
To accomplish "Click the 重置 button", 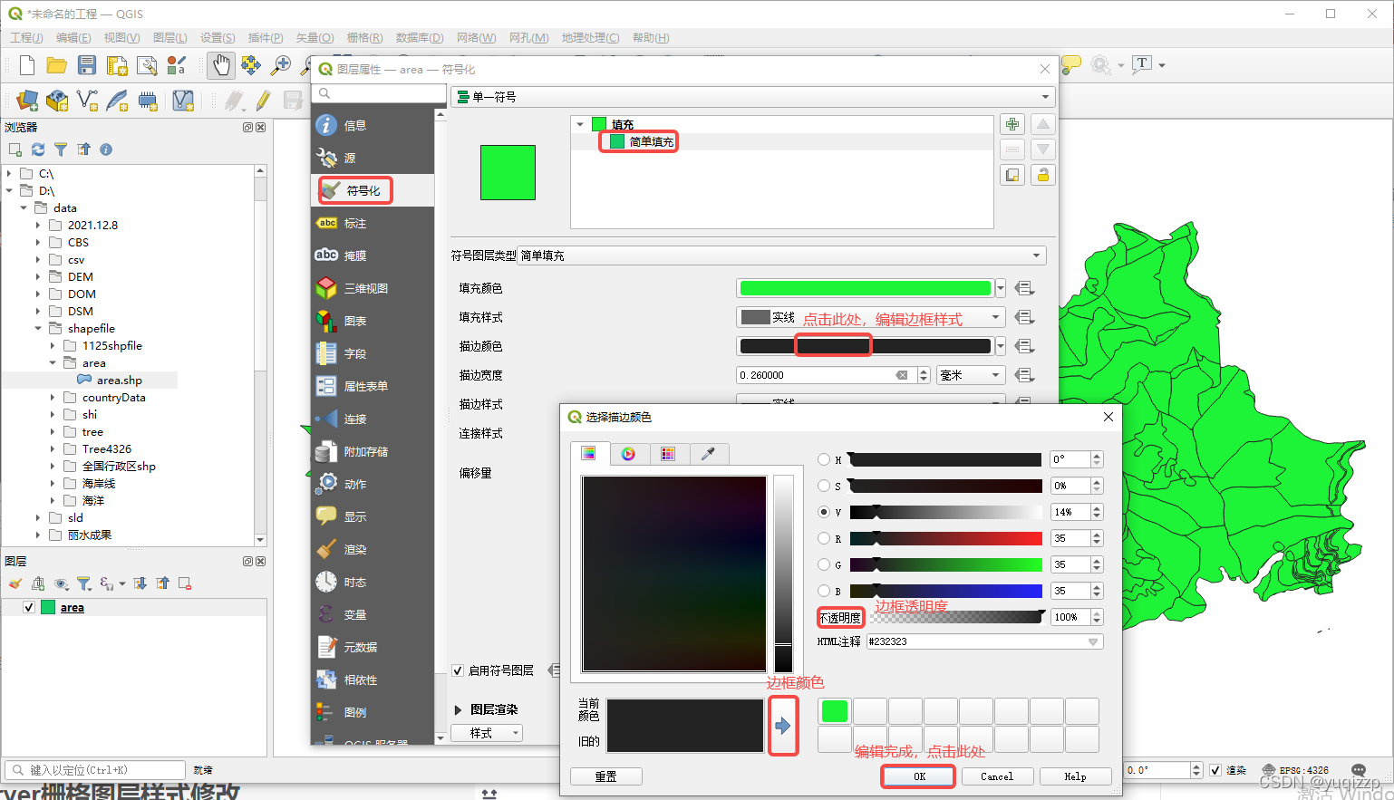I will point(605,776).
